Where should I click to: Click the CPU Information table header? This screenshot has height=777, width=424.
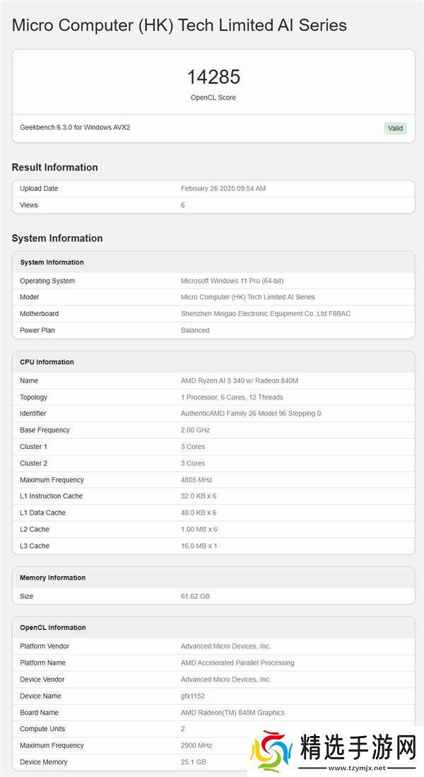click(47, 362)
